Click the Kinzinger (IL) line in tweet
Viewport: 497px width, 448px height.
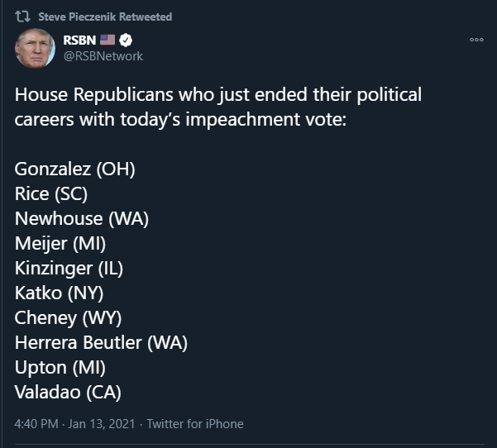[69, 269]
